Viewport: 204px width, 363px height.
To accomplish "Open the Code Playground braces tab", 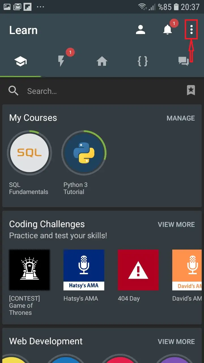I will coord(143,61).
